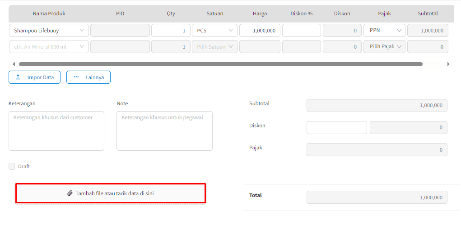The width and height of the screenshot is (461, 238).
Task: Click the horizontal table scrollbar thumb
Action: coord(220,64)
